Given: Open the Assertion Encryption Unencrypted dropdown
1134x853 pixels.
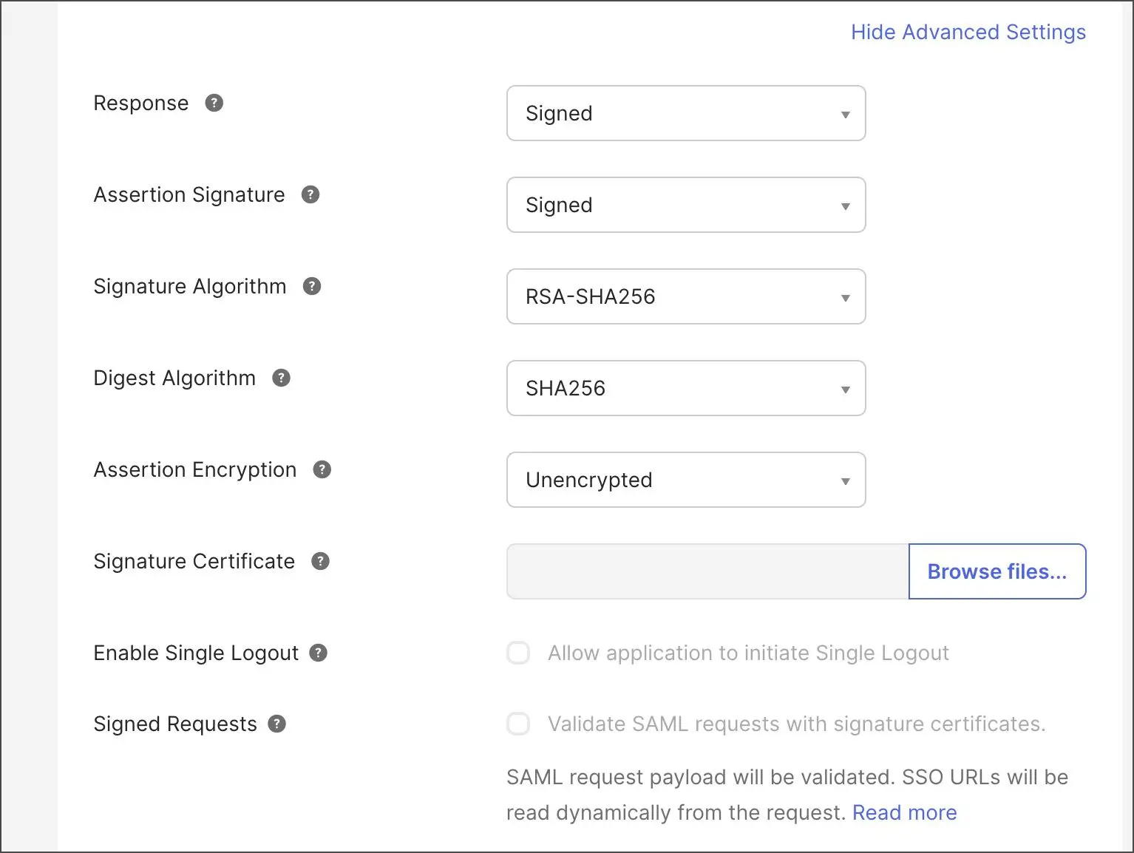Looking at the screenshot, I should click(x=686, y=480).
